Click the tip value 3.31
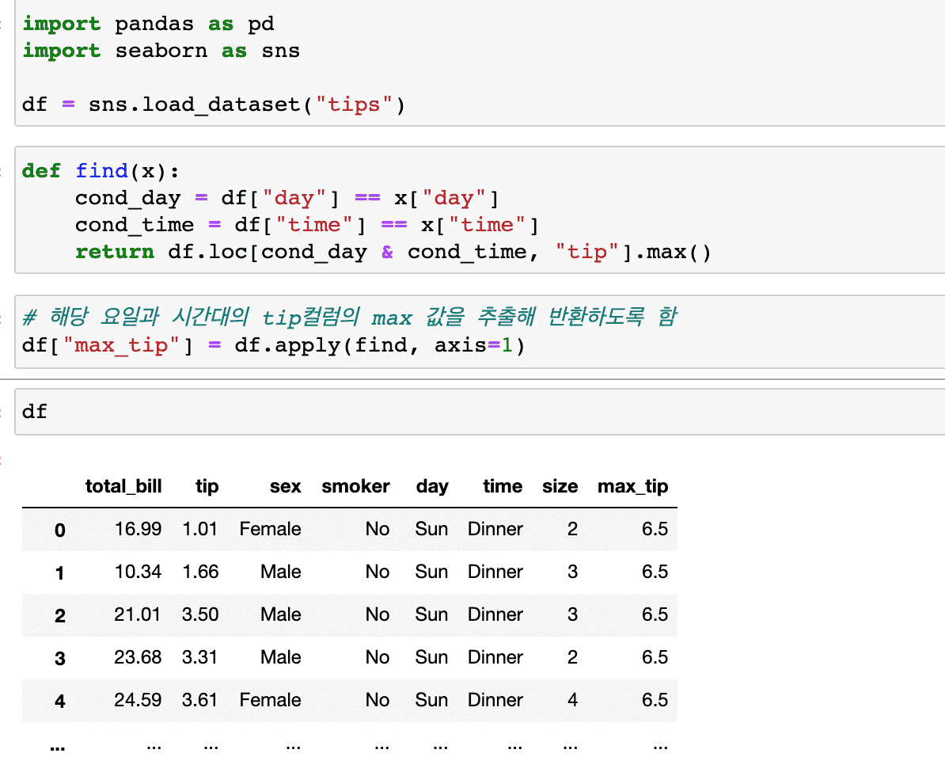 click(x=200, y=657)
